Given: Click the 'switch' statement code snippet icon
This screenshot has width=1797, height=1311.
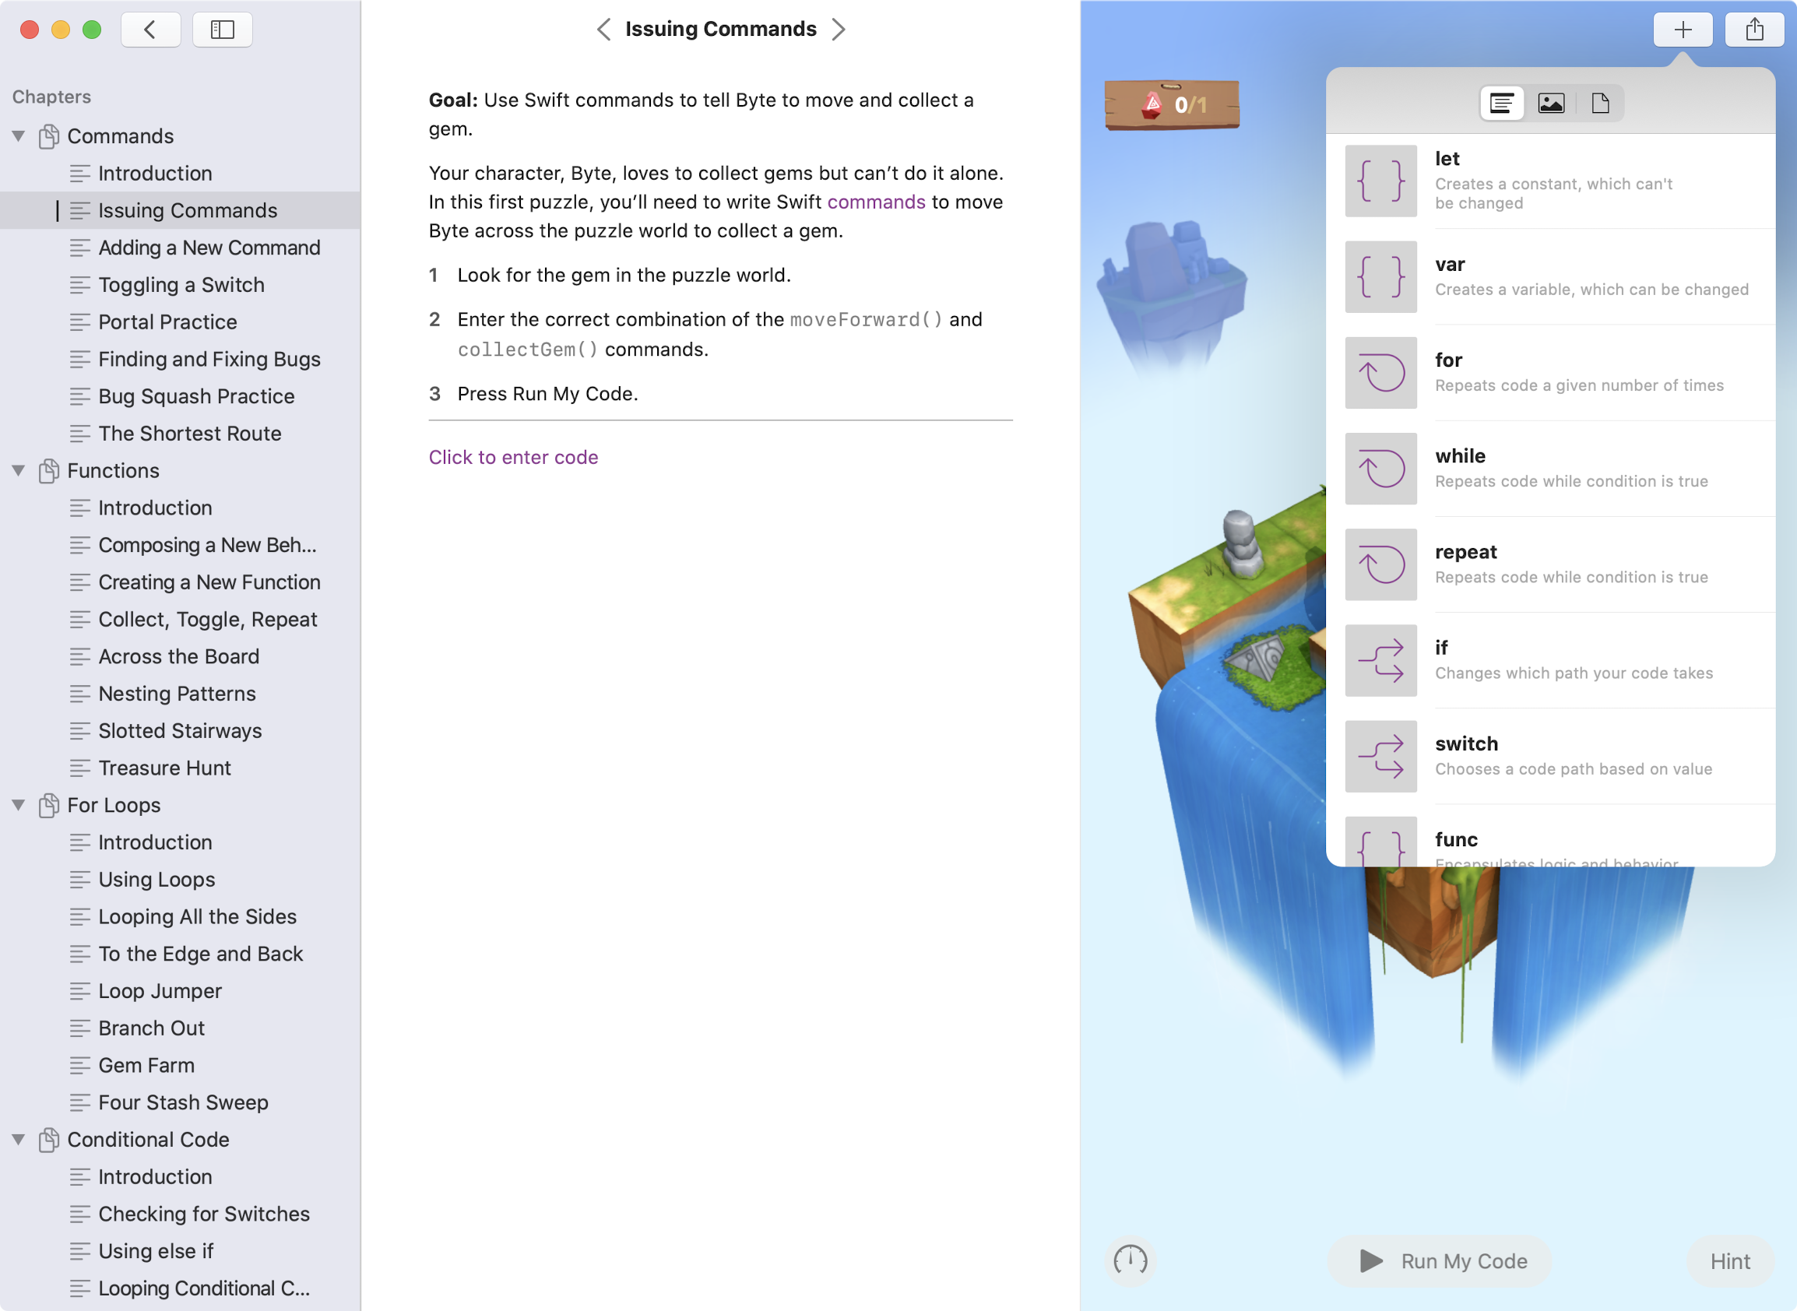Looking at the screenshot, I should (x=1381, y=754).
